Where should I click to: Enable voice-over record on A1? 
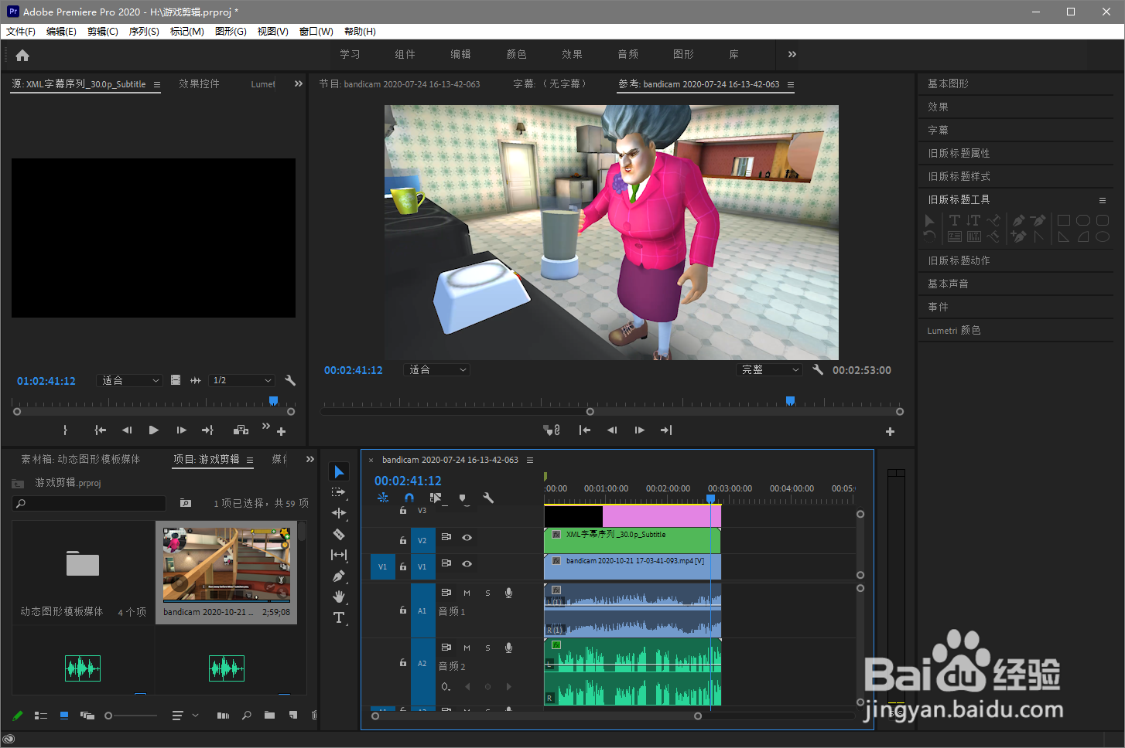click(508, 593)
